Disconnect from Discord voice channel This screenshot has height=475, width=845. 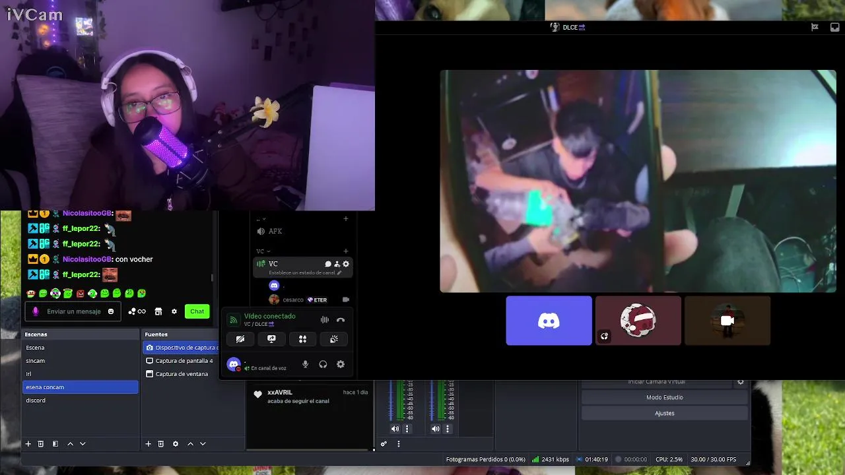click(341, 320)
